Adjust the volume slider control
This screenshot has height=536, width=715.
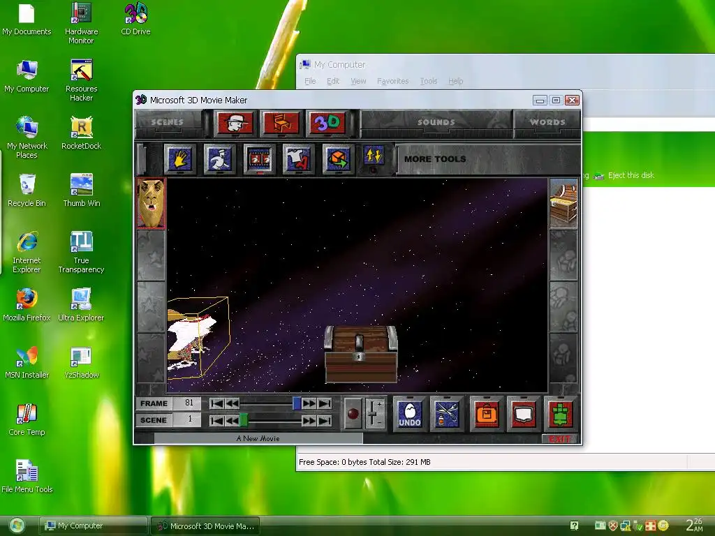[x=374, y=414]
